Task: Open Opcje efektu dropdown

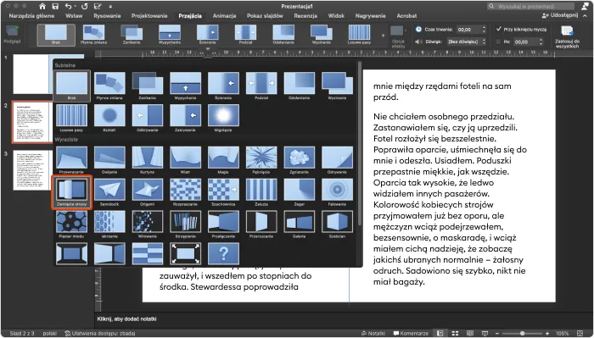Action: (398, 36)
